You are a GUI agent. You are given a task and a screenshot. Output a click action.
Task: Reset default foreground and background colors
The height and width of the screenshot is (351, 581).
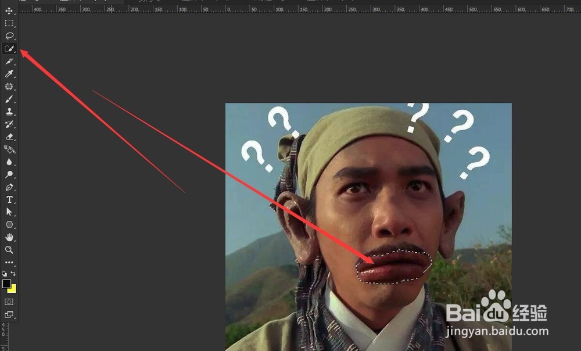(x=4, y=274)
